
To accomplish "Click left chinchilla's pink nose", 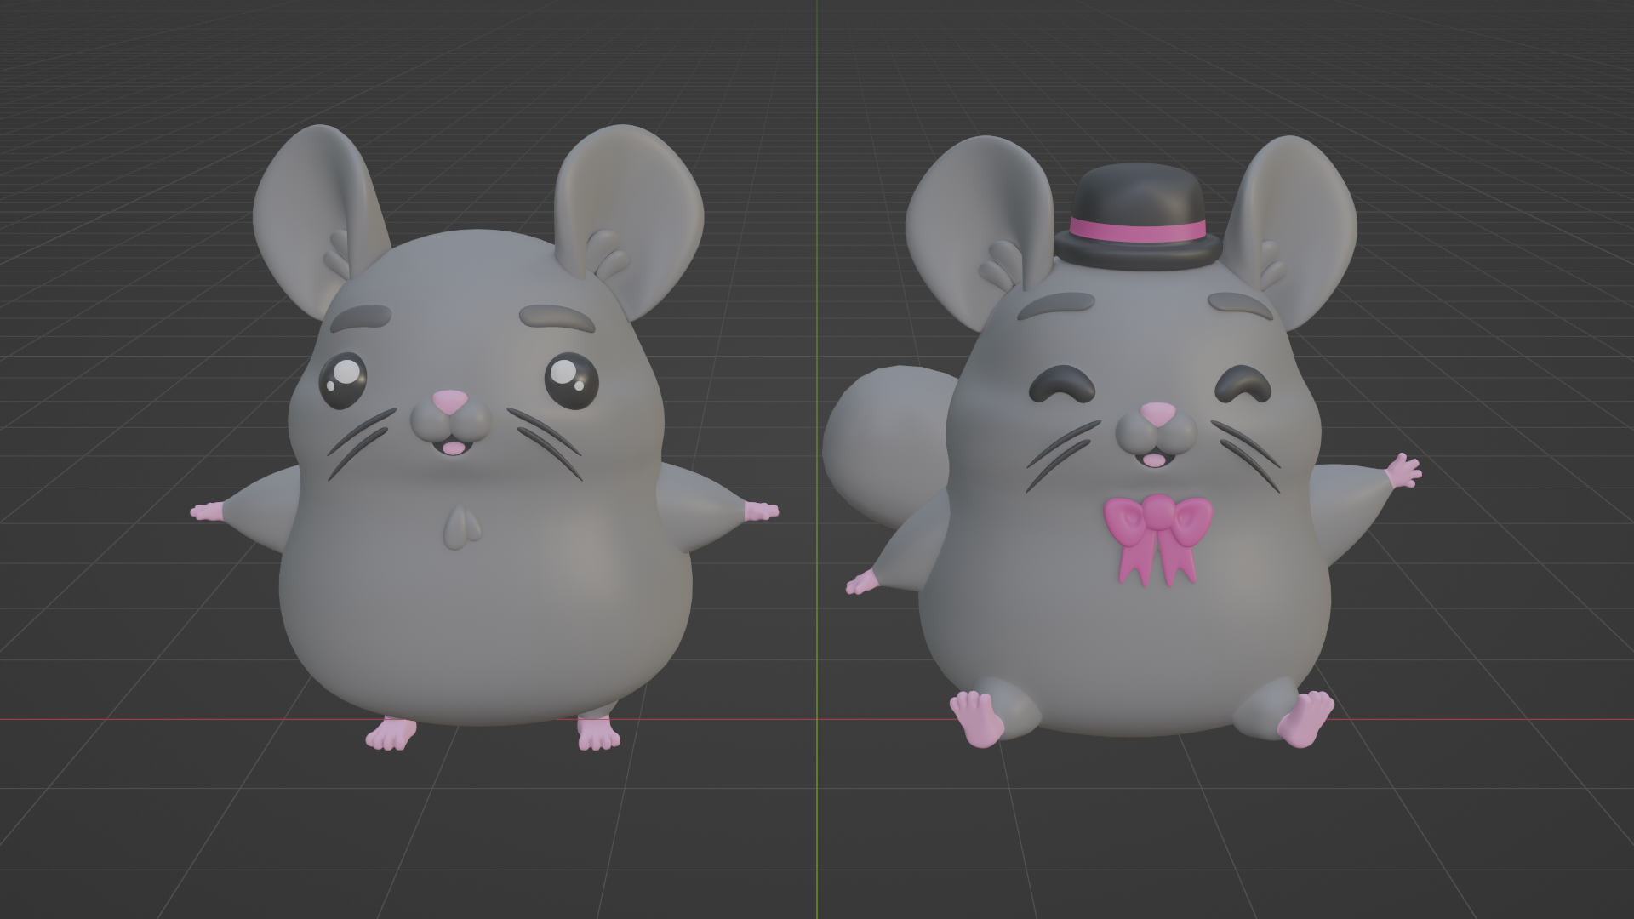I will (x=449, y=402).
